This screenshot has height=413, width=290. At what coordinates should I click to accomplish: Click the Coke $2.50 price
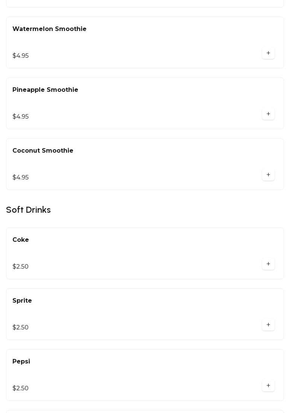click(20, 267)
